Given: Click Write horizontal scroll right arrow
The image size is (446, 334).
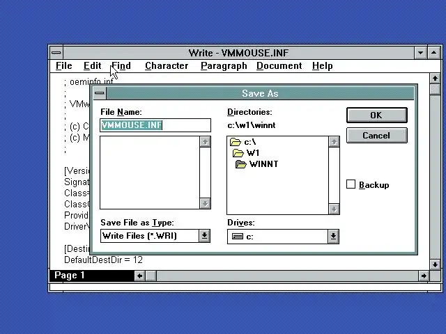Looking at the screenshot, I should tap(424, 276).
